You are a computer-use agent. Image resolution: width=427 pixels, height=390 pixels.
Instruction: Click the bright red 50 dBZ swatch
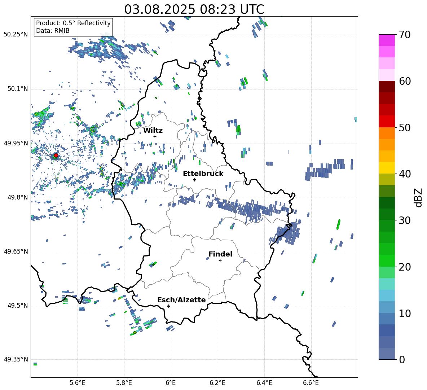point(387,122)
